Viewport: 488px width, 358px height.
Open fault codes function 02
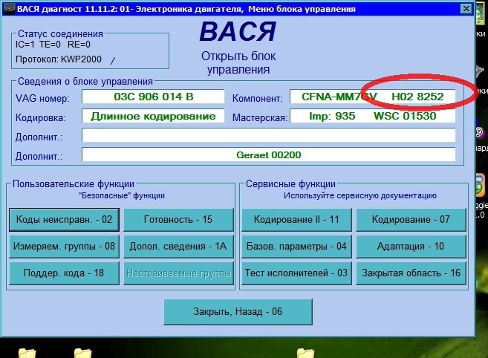[x=63, y=220]
